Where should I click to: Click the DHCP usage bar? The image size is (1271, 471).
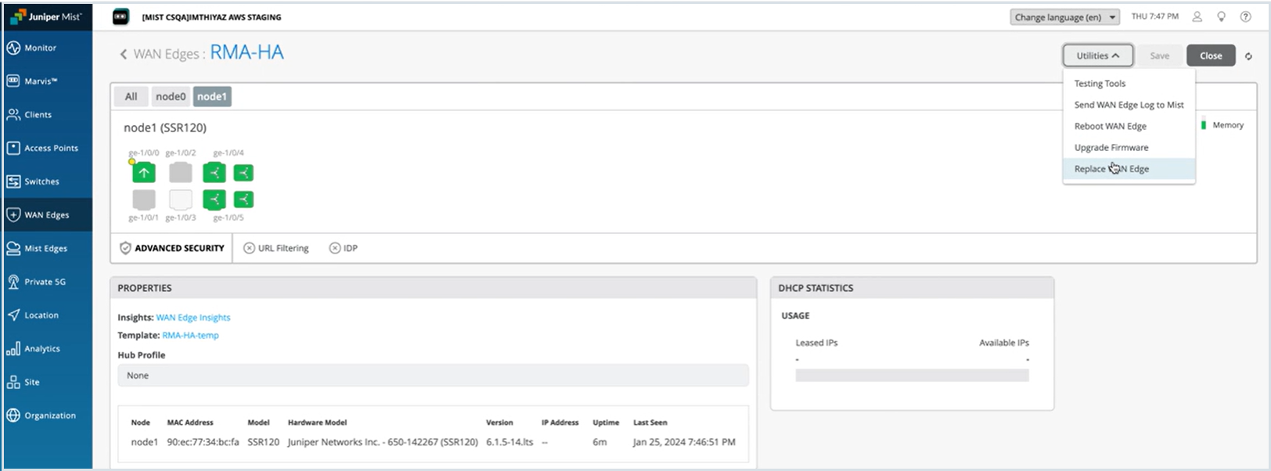point(912,376)
